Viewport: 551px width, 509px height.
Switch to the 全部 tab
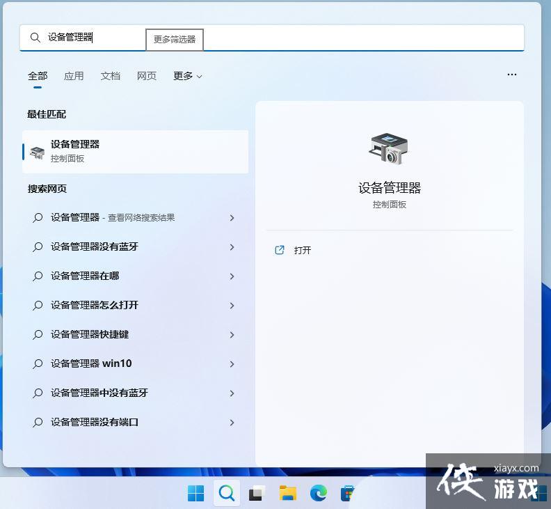(38, 76)
